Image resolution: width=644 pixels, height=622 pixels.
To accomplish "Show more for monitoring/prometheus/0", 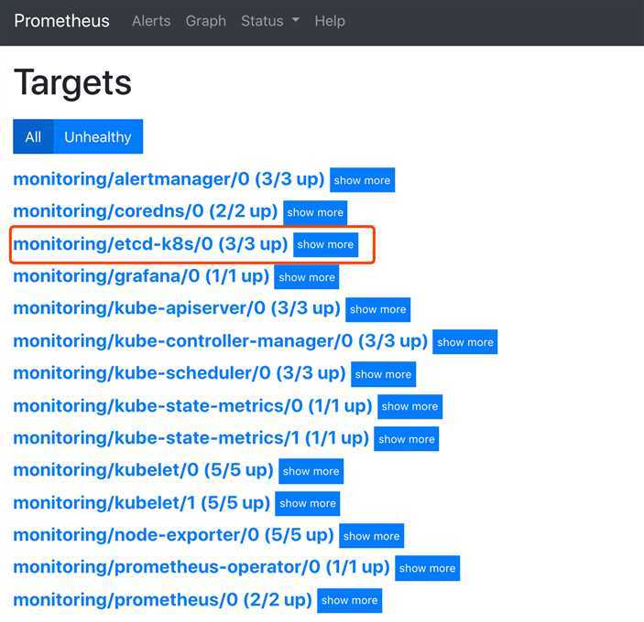I will point(350,601).
